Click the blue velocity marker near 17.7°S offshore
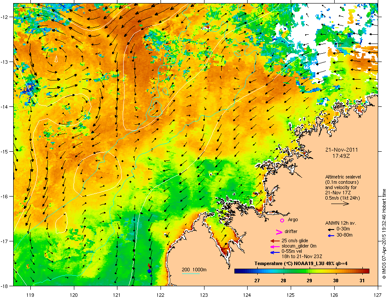Screen dimensions: 387x299 150,271
